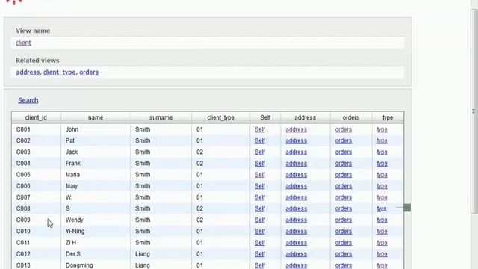The image size is (478, 269).
Task: Open address link in row C006
Action: [x=296, y=186]
